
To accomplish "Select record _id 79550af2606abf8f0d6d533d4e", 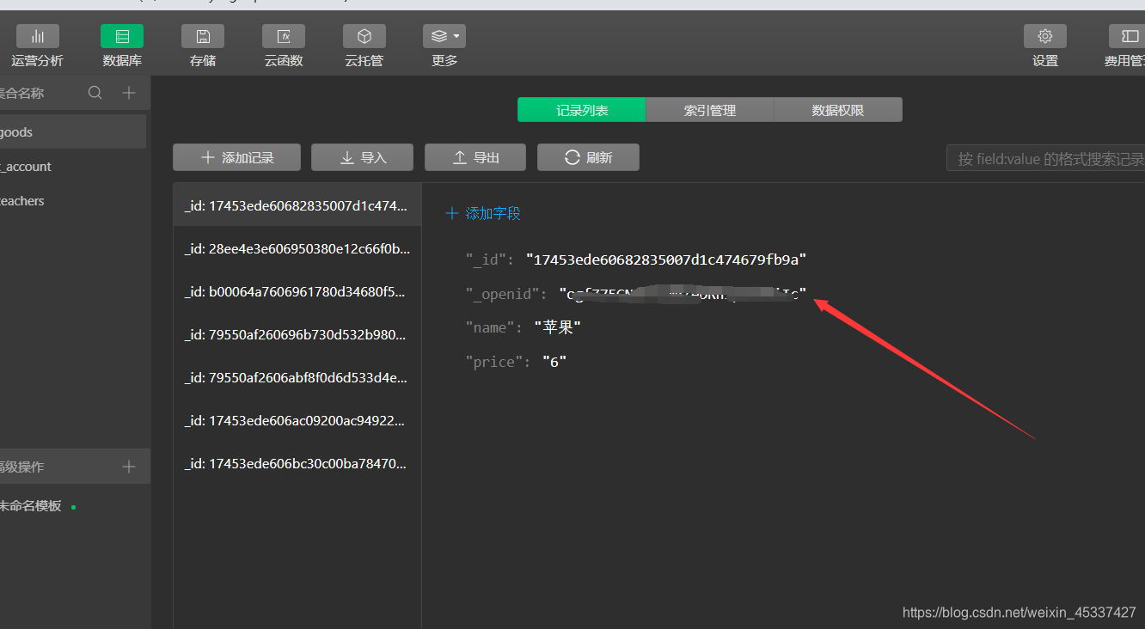I will coord(297,377).
